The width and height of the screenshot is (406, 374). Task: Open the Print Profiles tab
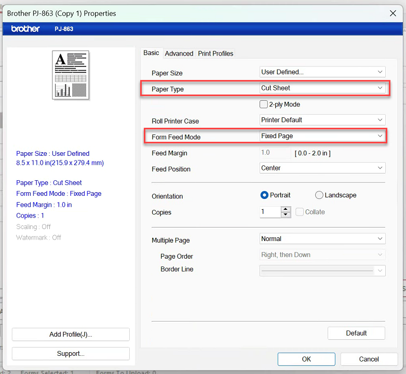click(x=215, y=54)
